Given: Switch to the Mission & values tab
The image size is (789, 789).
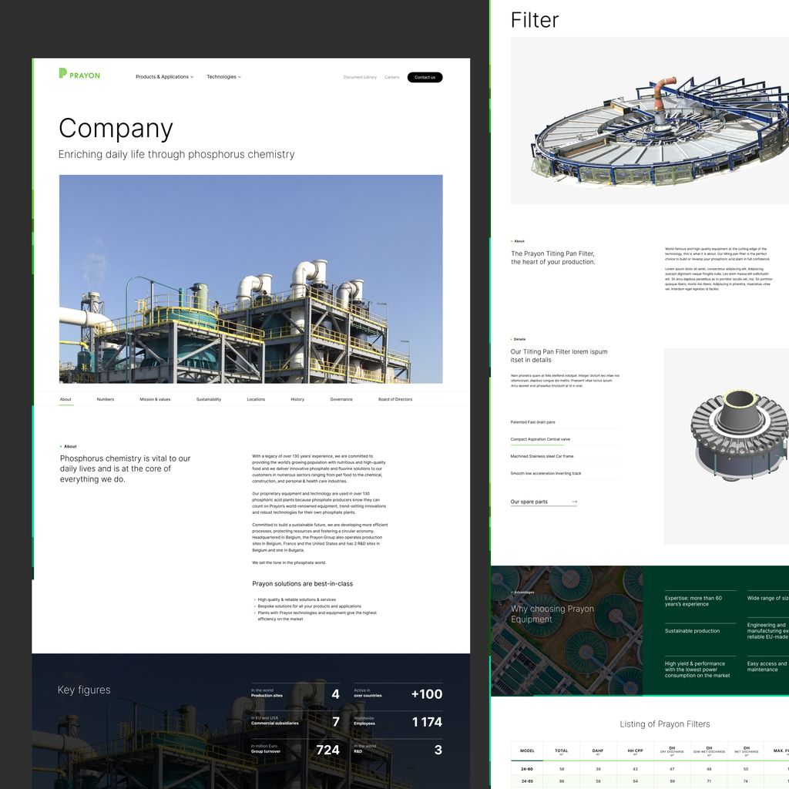Looking at the screenshot, I should tap(155, 400).
